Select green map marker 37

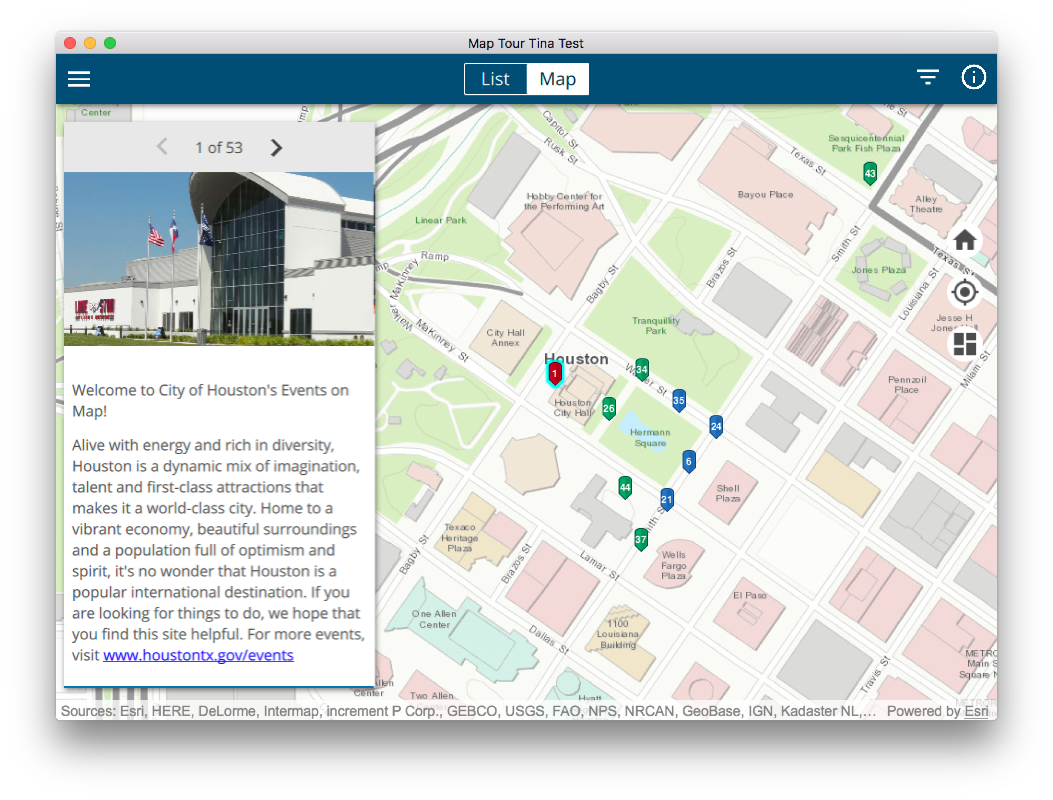point(641,540)
